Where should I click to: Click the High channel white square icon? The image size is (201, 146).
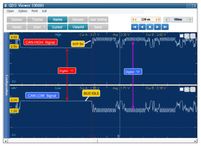(182, 36)
